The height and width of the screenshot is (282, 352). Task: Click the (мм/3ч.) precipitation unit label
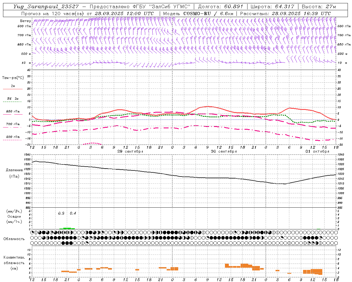pos(14,211)
